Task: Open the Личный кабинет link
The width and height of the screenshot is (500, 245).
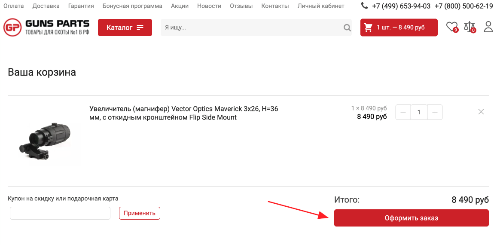Action: click(321, 6)
